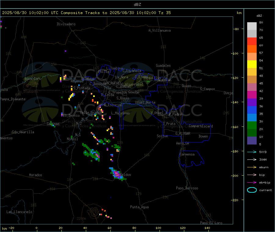Click the Aero_GA map label

pos(183,143)
